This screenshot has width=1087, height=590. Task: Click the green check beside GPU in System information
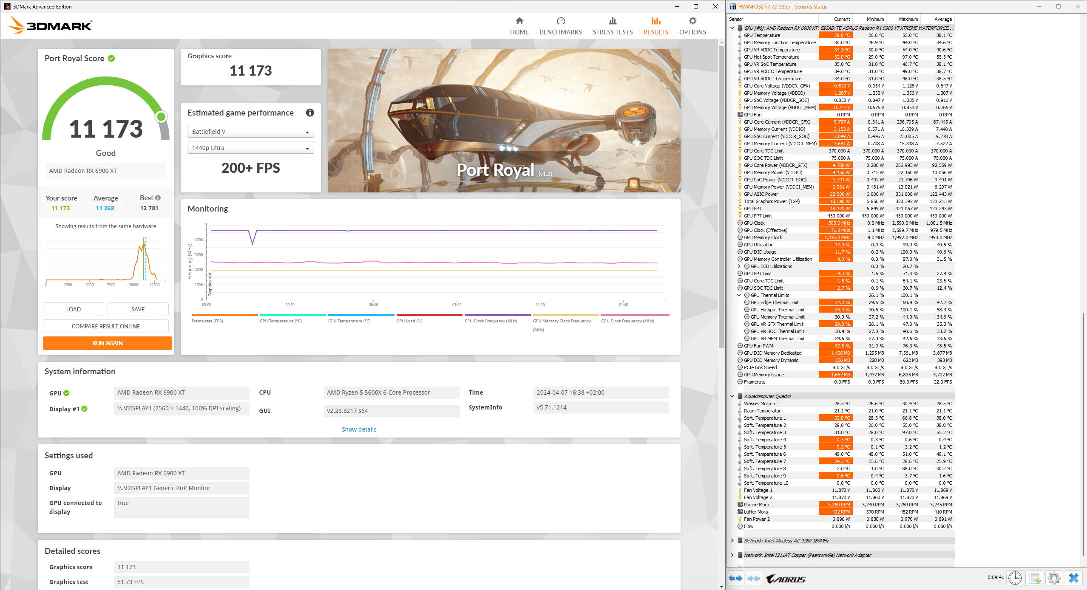[66, 393]
